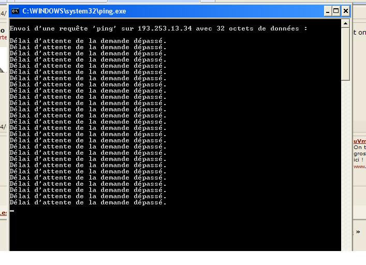
Task: Click the red 'rte' link at left edge
Action: (3, 38)
